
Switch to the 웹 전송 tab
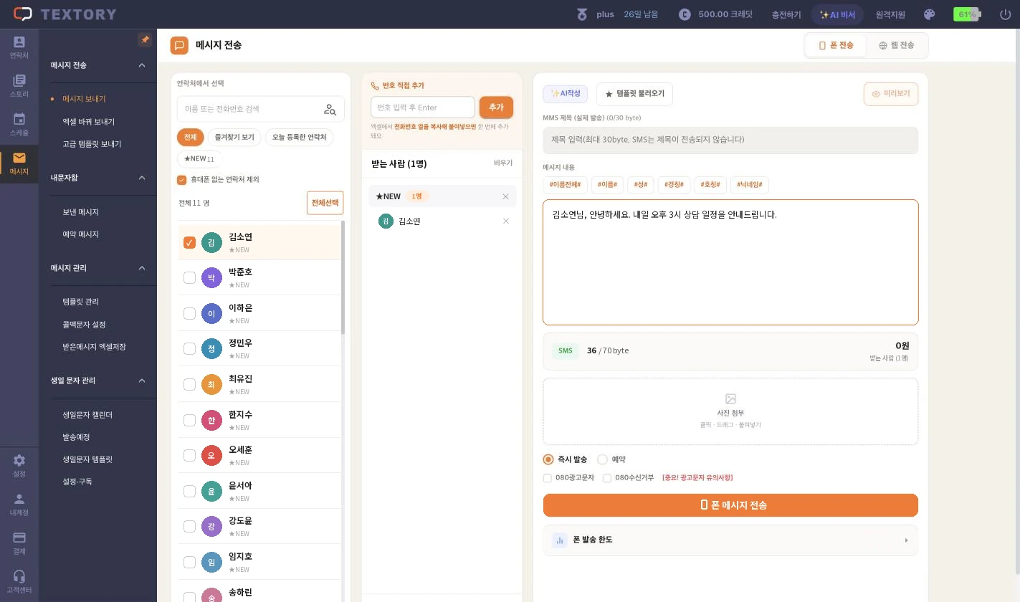tap(897, 45)
